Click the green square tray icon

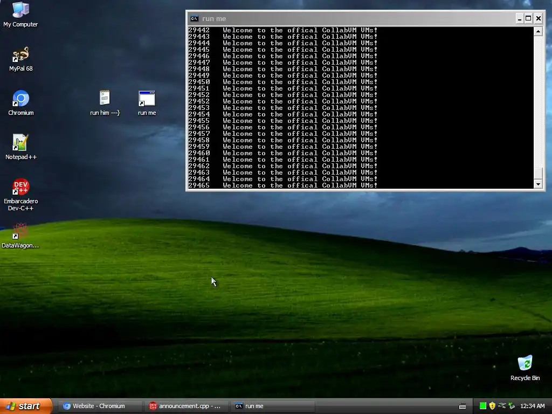(483, 406)
